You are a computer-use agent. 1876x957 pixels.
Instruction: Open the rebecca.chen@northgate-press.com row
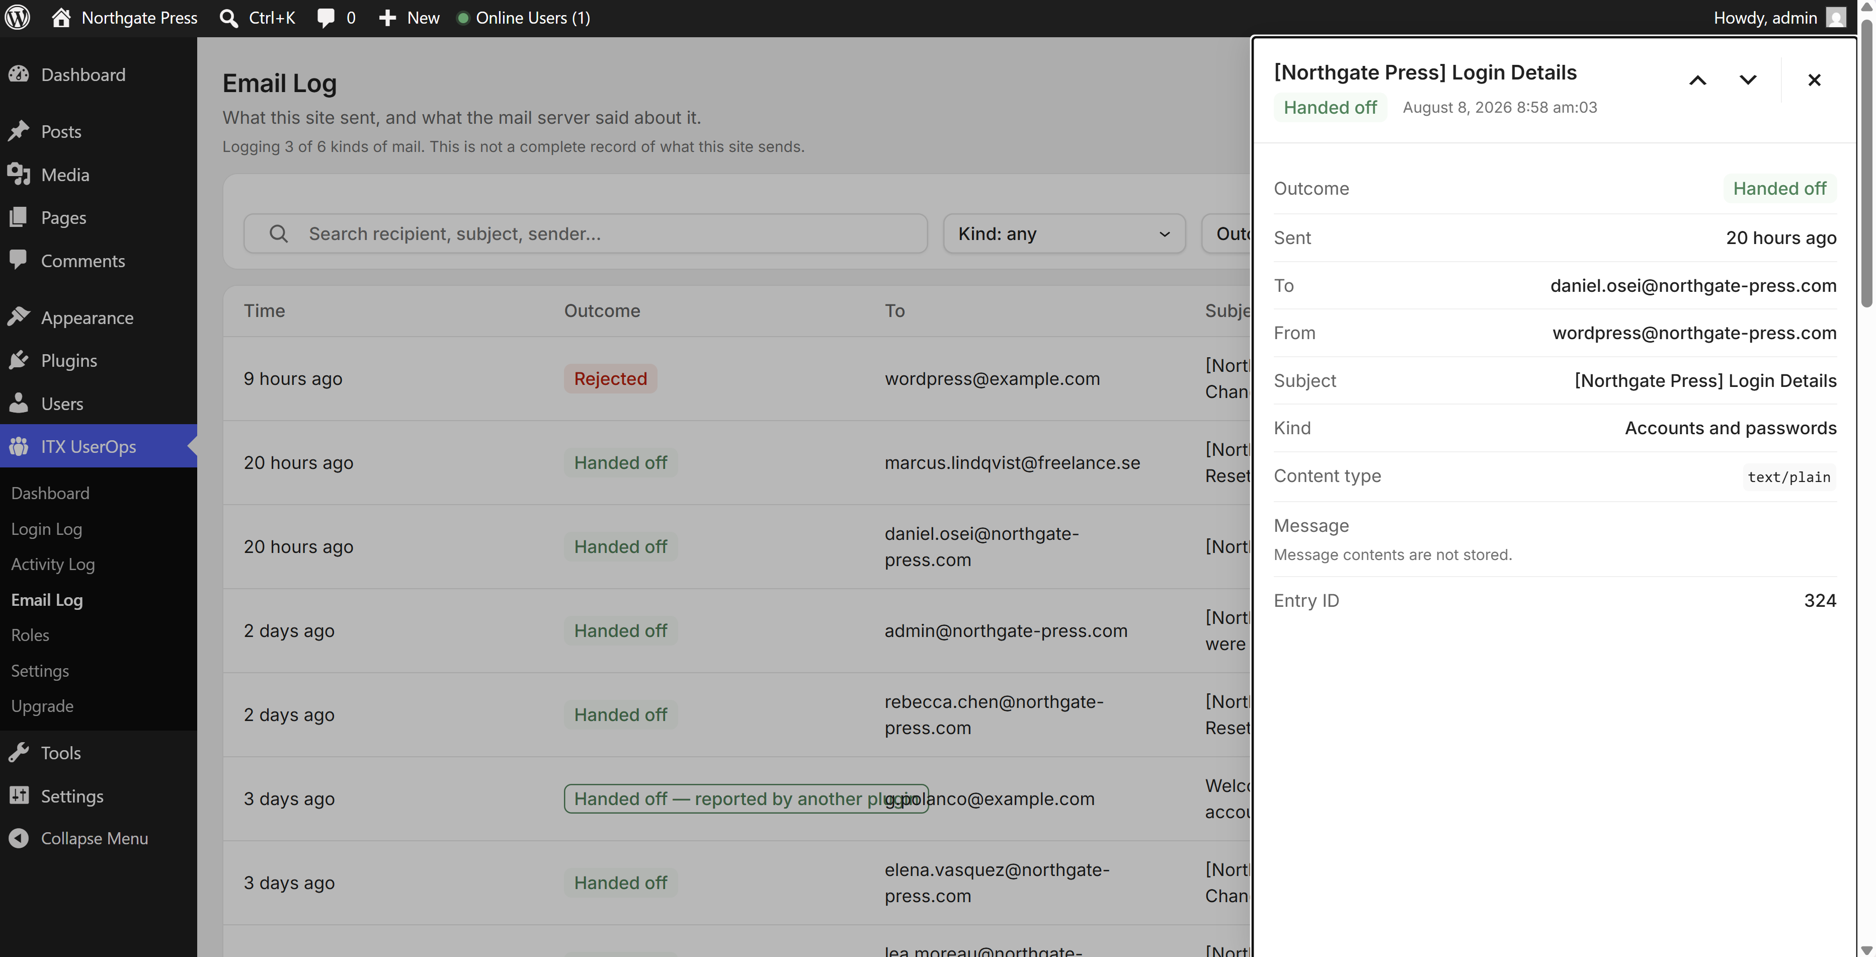coord(737,714)
